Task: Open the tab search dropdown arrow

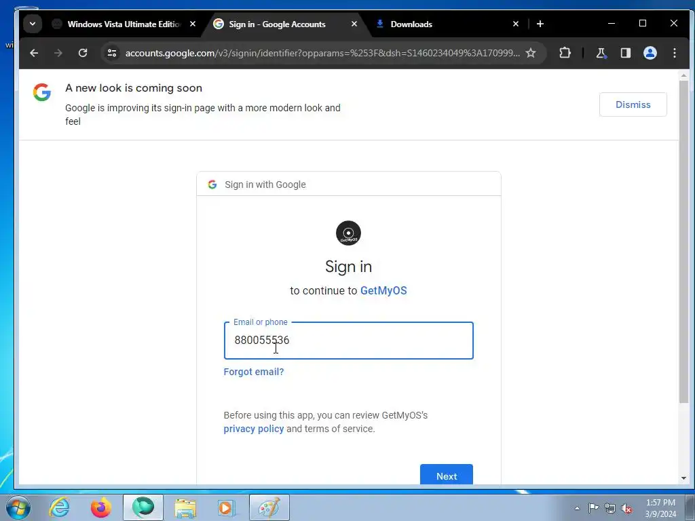Action: [33, 24]
